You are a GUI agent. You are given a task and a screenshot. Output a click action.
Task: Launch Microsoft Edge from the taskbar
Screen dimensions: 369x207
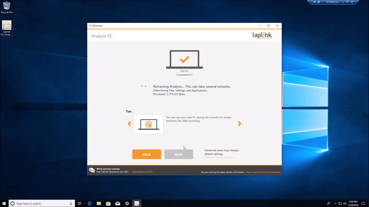[89, 204]
